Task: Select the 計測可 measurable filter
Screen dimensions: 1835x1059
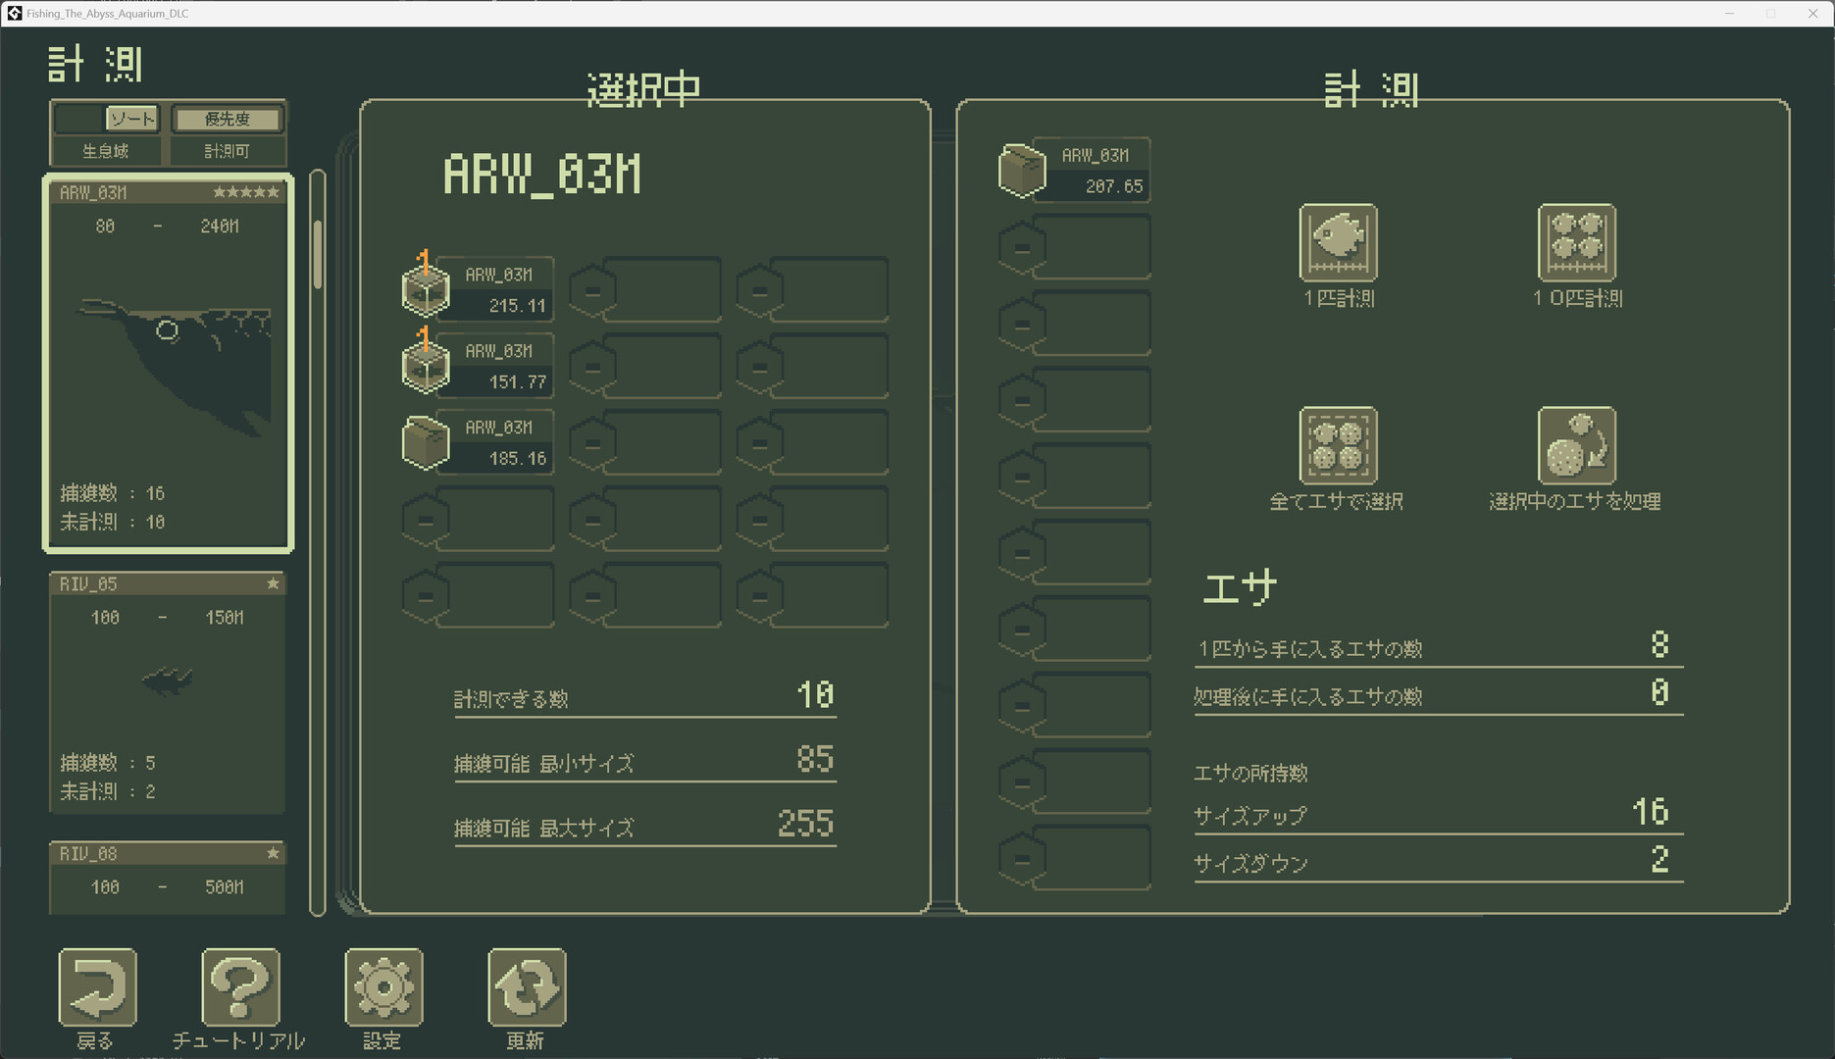Action: point(228,151)
